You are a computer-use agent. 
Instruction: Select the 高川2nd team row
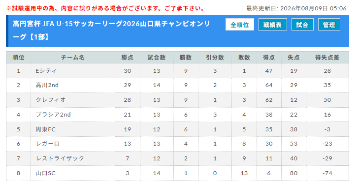177,85
